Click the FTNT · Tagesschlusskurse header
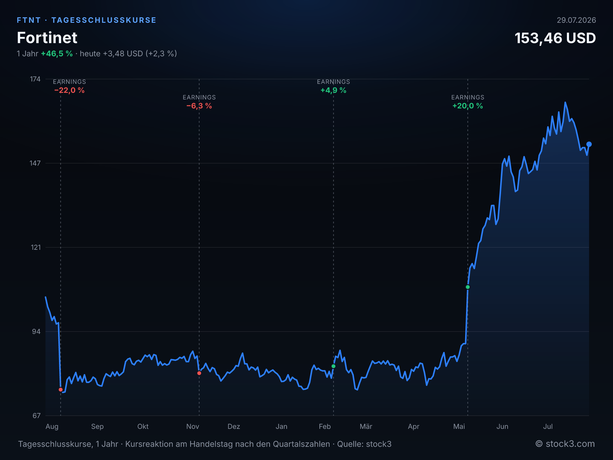 pyautogui.click(x=87, y=20)
